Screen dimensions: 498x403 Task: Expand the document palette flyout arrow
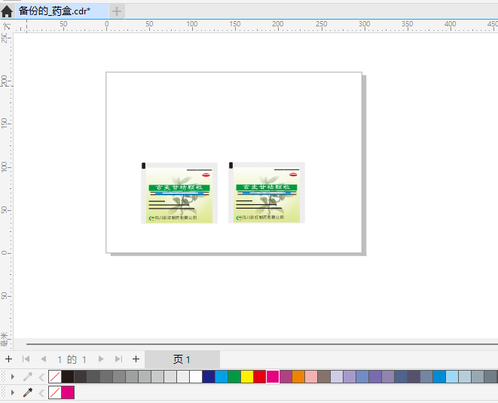[13, 392]
